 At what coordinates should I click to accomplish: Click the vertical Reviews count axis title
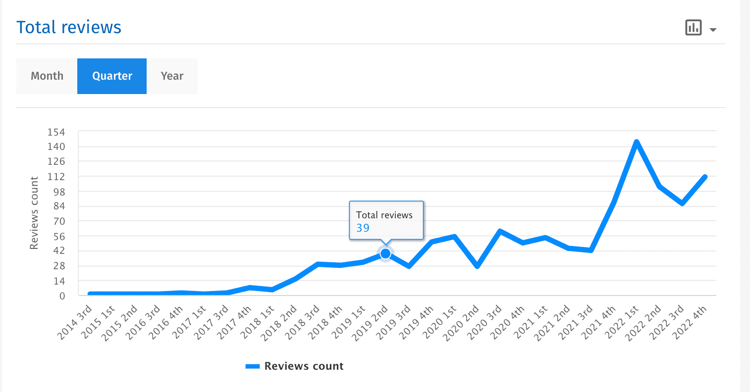point(34,213)
